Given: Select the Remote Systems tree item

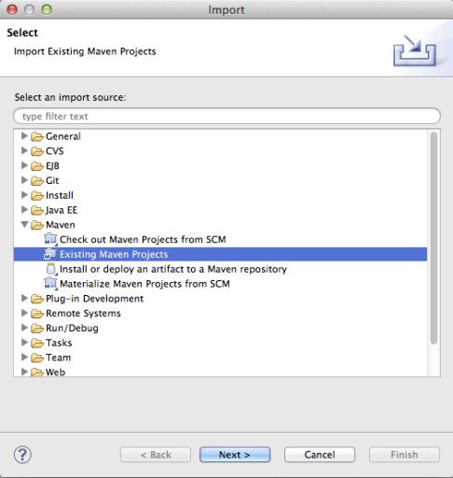Looking at the screenshot, I should click(x=83, y=313).
